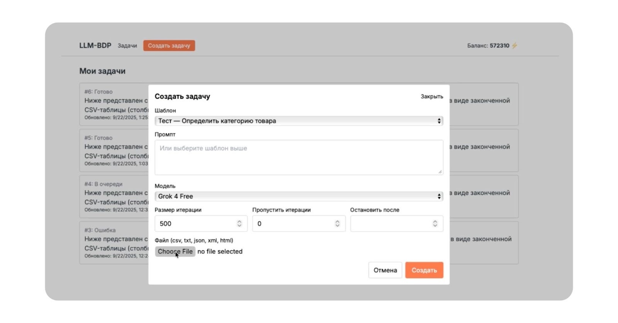Click the Остановить после stepper arrows
The image size is (618, 323).
(x=435, y=224)
